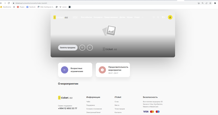
Task: Open the Детям menu item
Action: (122, 17)
